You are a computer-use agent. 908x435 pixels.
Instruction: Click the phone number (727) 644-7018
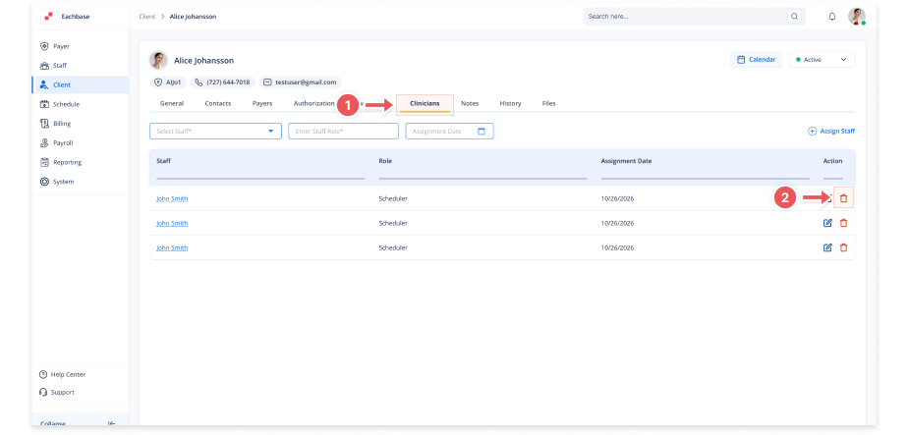pos(222,82)
